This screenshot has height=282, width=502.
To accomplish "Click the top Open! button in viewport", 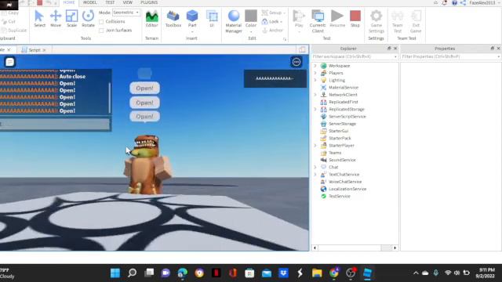I will tap(144, 89).
